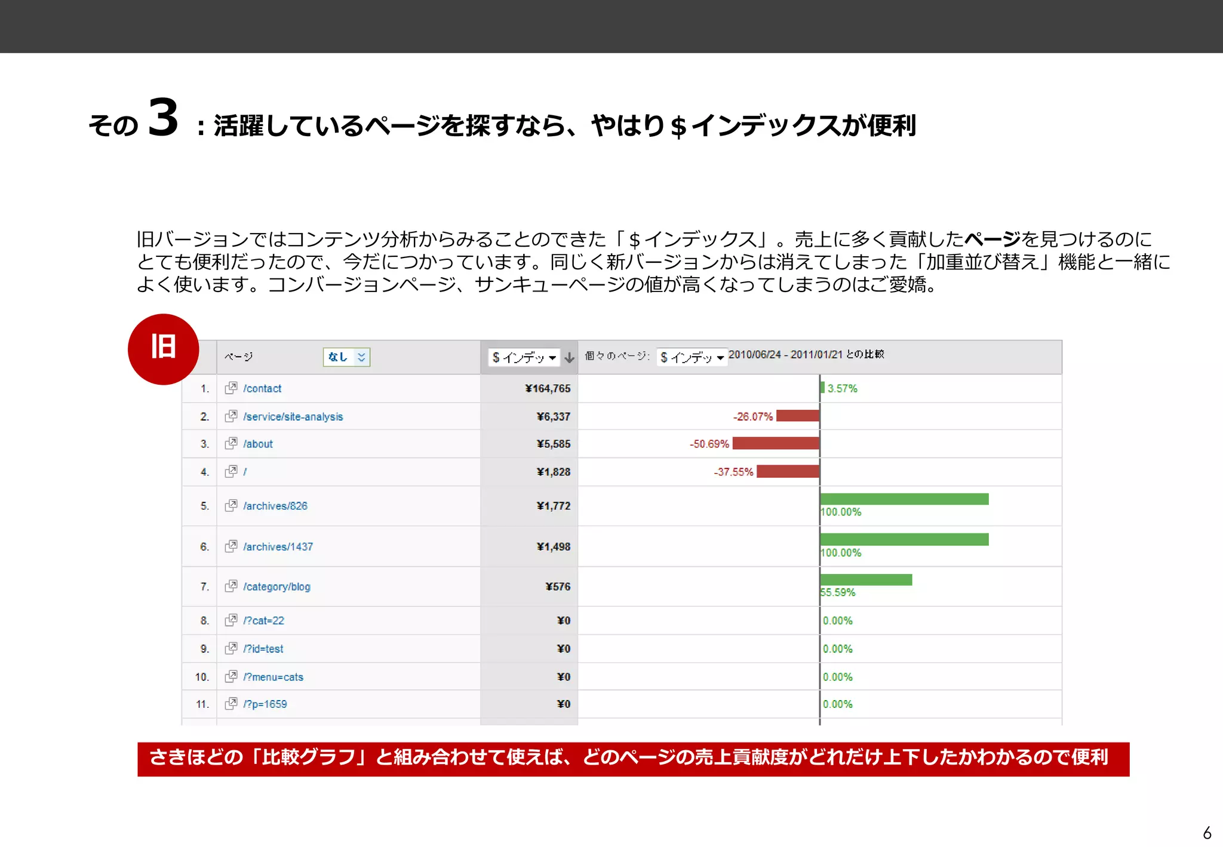This screenshot has width=1223, height=847.
Task: Select the ¥1,772 index value
Action: (554, 506)
